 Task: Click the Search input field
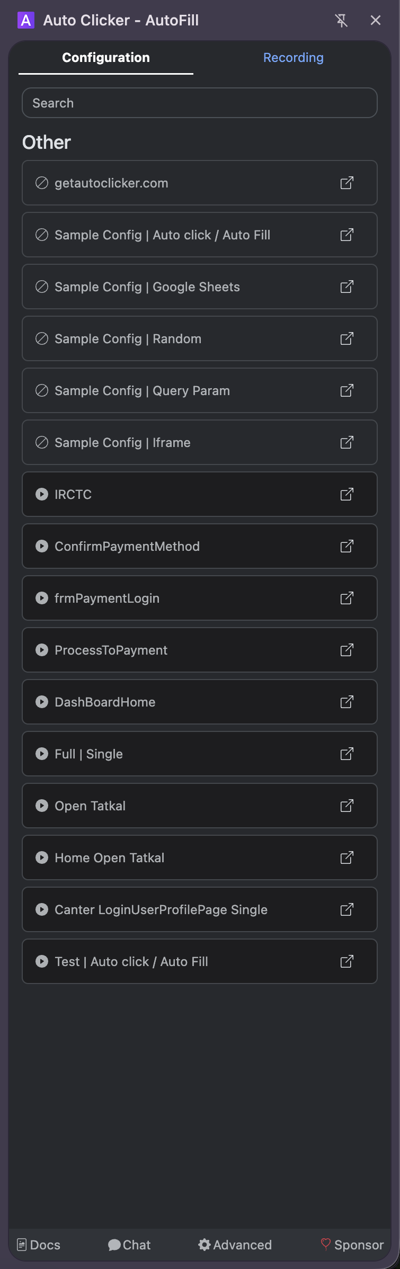click(x=199, y=103)
